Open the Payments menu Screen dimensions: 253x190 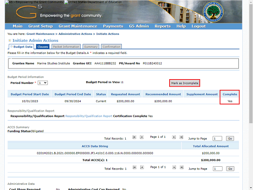click(113, 26)
